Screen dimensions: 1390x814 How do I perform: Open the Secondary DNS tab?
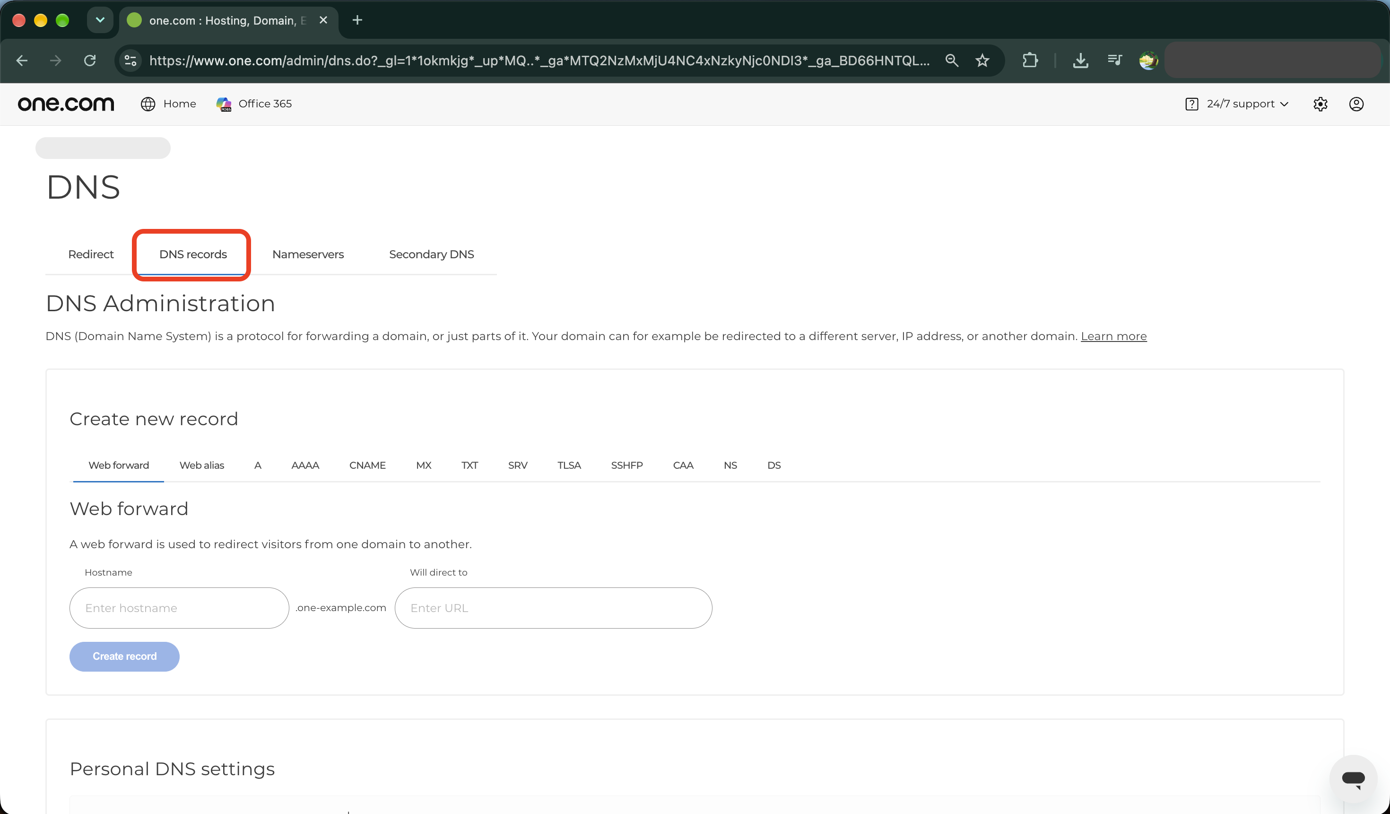coord(431,254)
